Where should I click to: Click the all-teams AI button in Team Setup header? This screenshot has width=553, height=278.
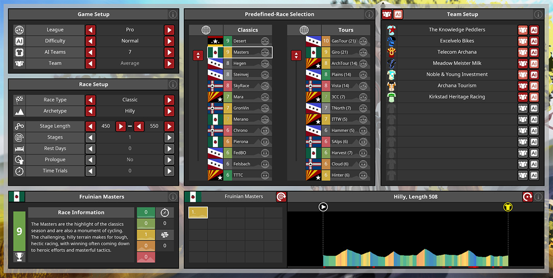pos(398,14)
